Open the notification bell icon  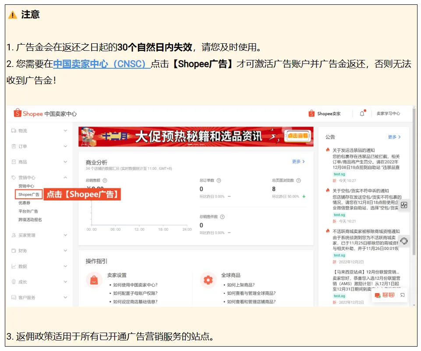[x=362, y=114]
